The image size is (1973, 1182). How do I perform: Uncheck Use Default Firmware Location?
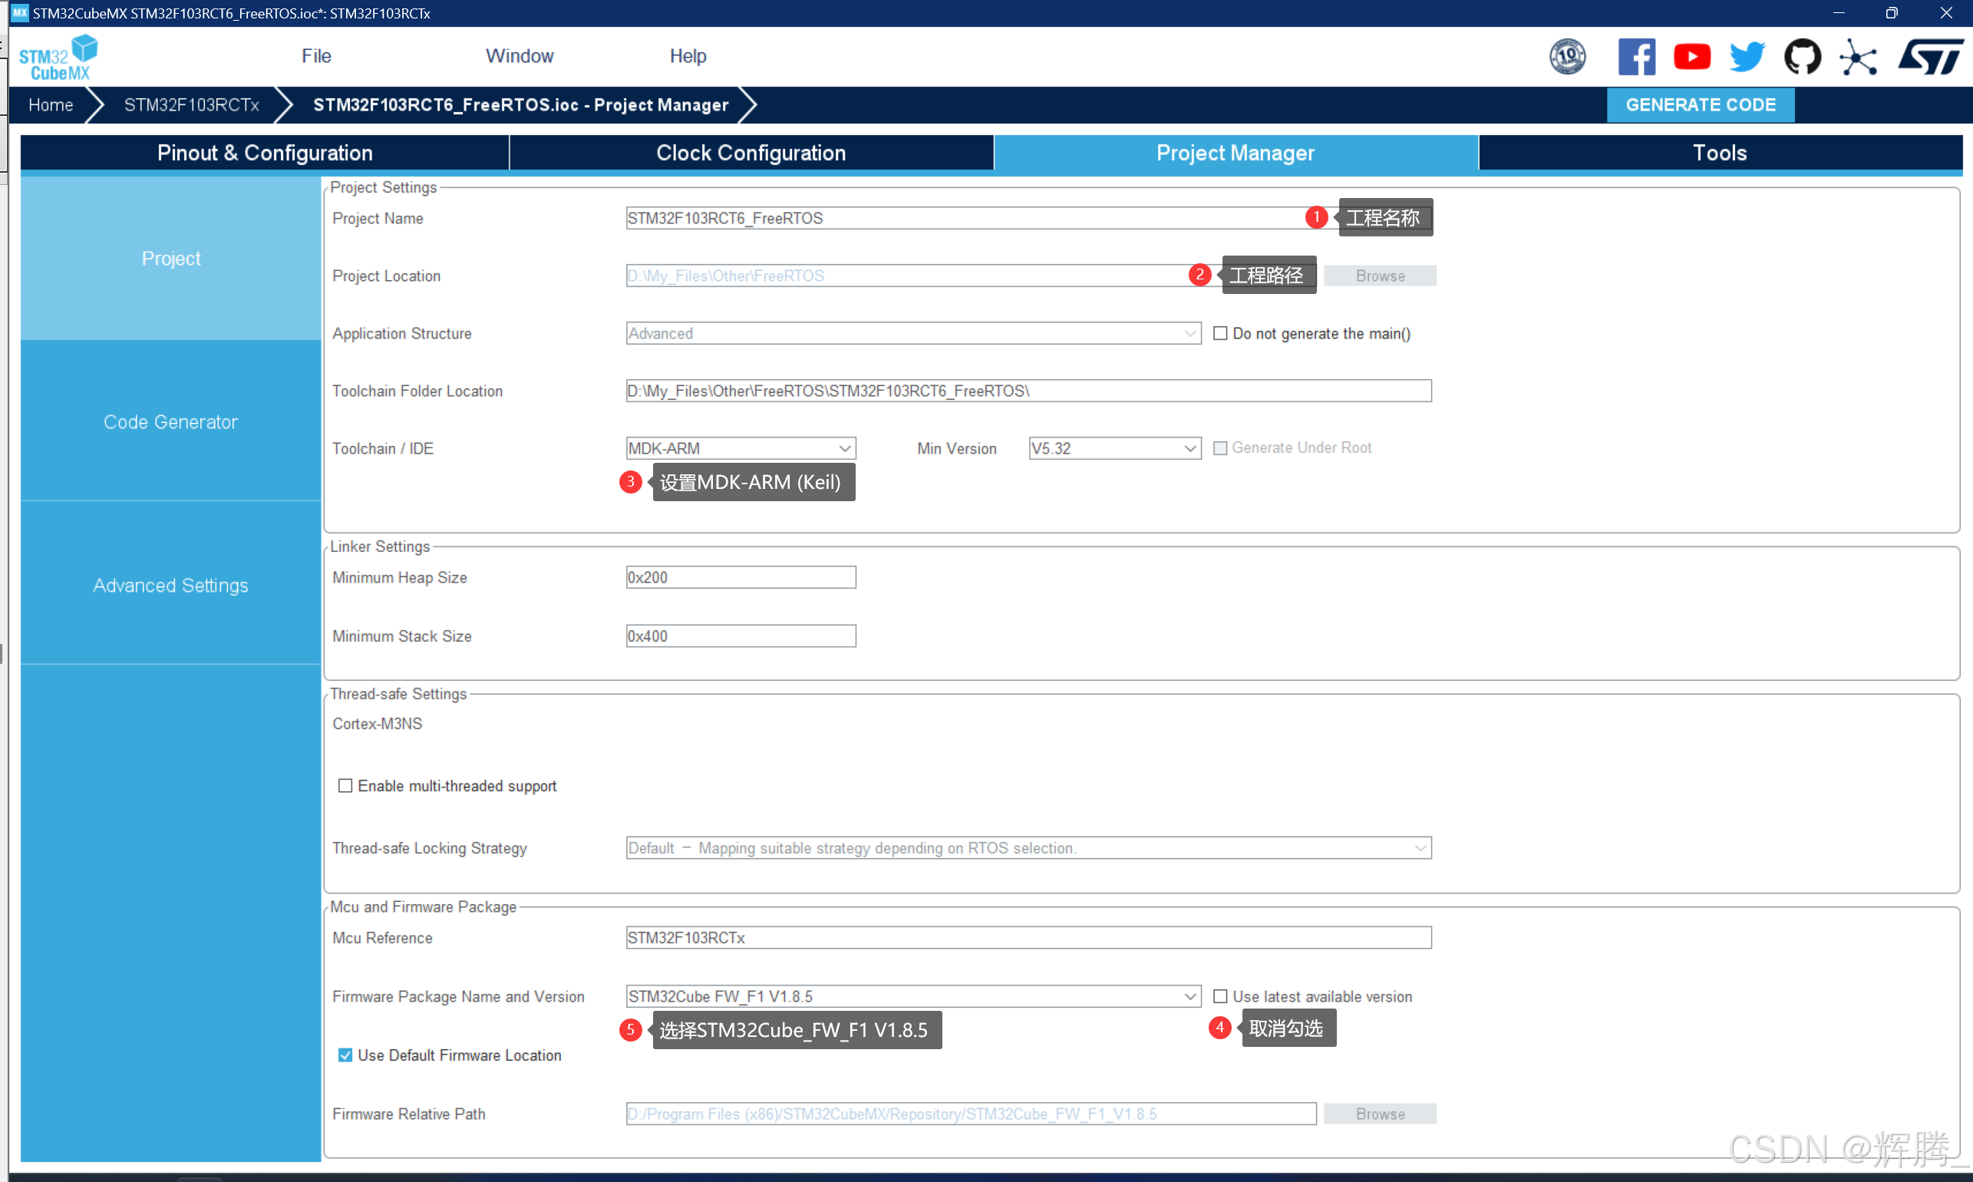345,1055
